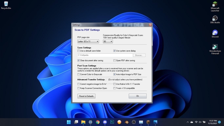The width and height of the screenshot is (224, 126).
Task: Enable Open PDF after saving
Action: pos(115,60)
